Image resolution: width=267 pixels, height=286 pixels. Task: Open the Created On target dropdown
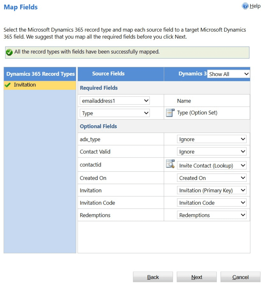tap(212, 178)
